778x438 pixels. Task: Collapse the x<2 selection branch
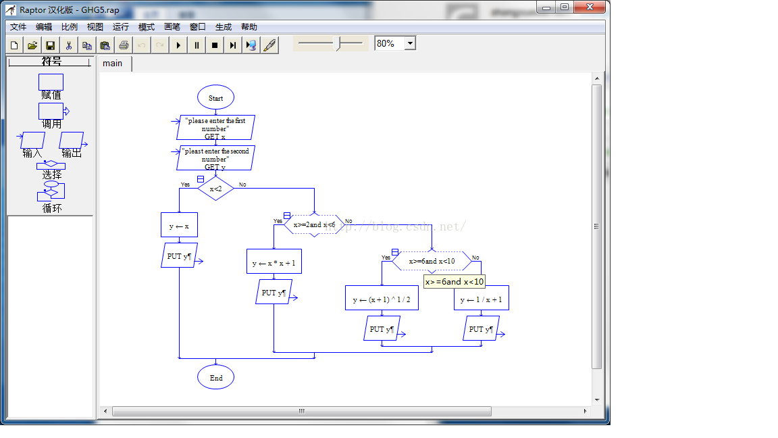[201, 179]
